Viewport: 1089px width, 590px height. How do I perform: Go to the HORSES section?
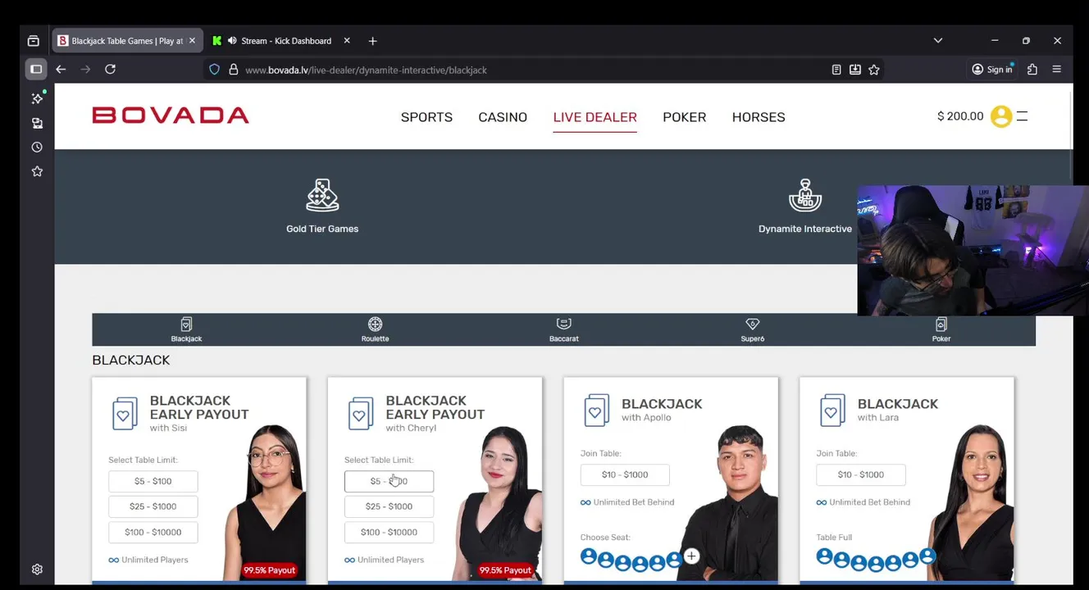click(x=759, y=117)
